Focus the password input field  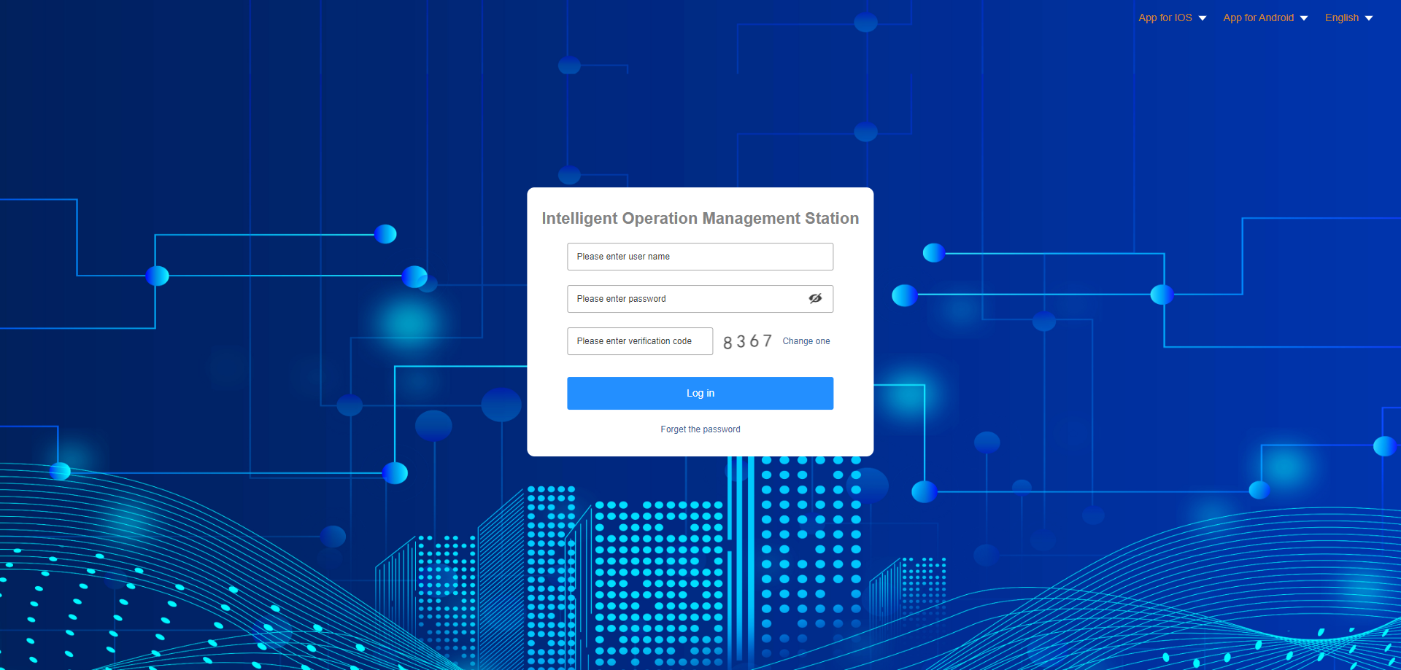coord(686,299)
